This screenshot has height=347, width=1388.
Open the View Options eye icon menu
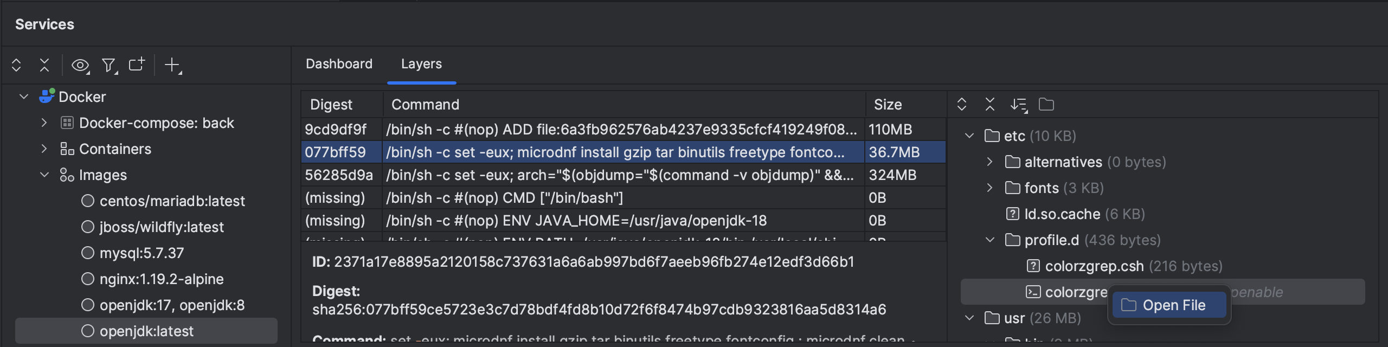tap(80, 65)
